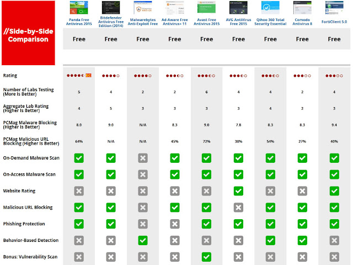Click the Ad-Aware Free Antivirus+ 11 link
This screenshot has height=265, width=353.
(x=175, y=22)
